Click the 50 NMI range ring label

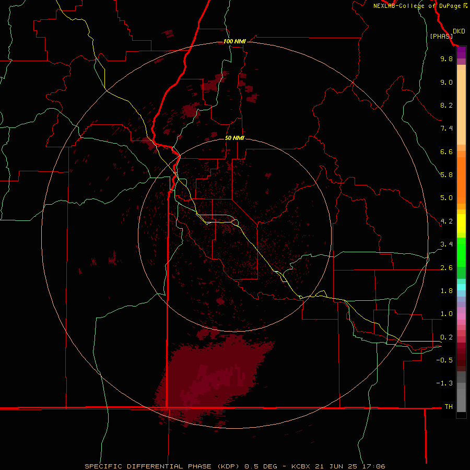pyautogui.click(x=234, y=138)
